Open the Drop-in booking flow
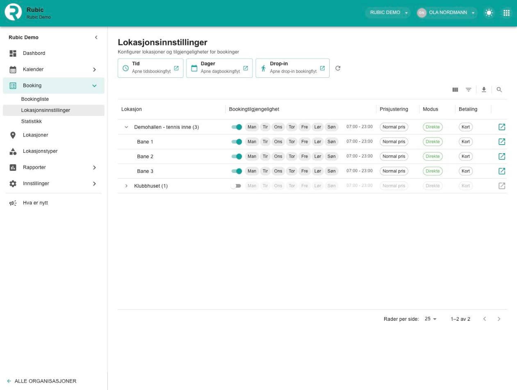 pyautogui.click(x=293, y=68)
